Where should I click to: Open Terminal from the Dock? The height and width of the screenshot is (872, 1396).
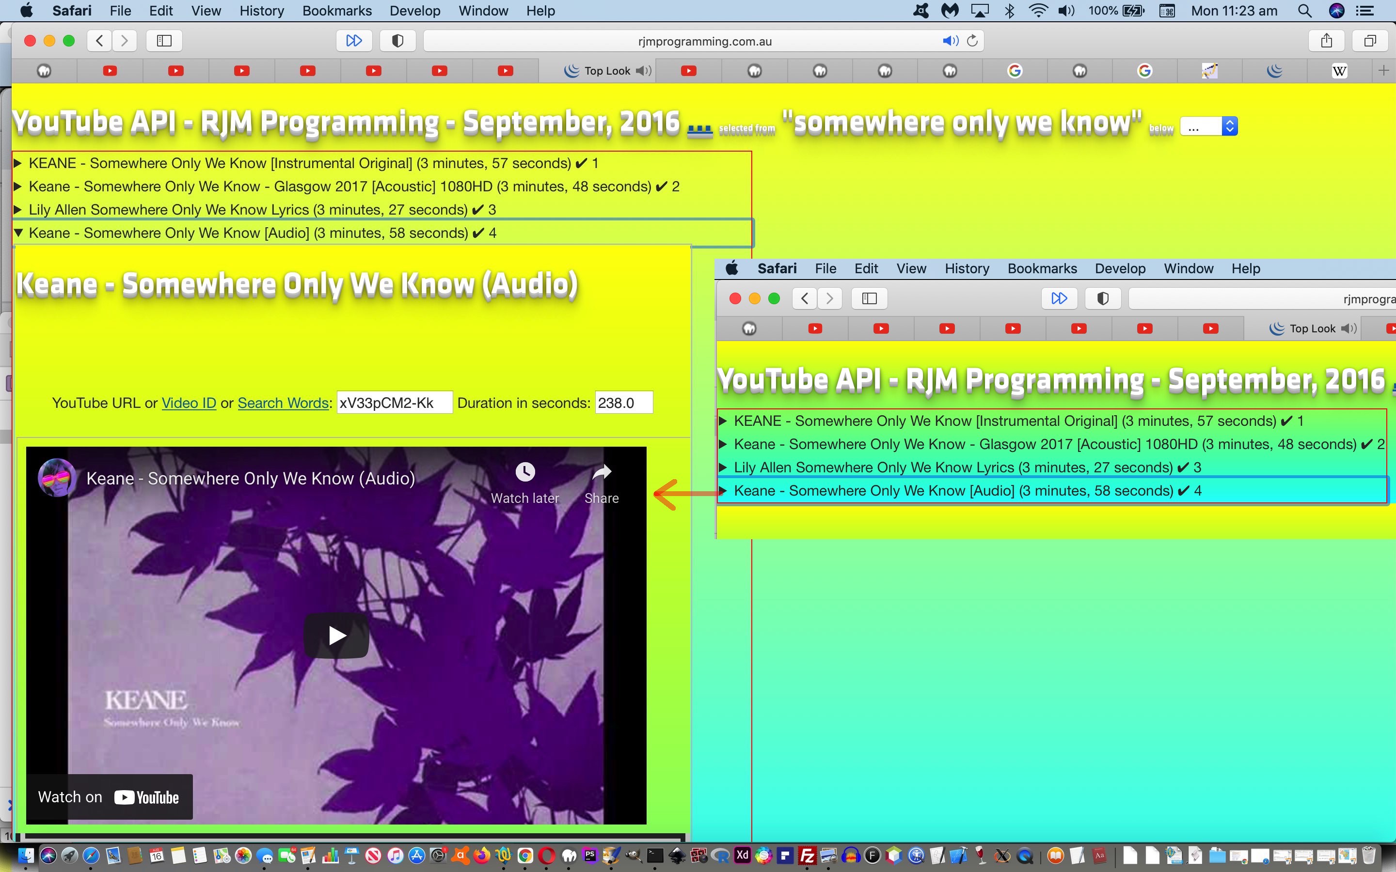[x=655, y=855]
